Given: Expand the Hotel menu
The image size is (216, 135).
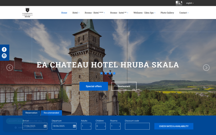Looking at the screenshot, I should [76, 13].
